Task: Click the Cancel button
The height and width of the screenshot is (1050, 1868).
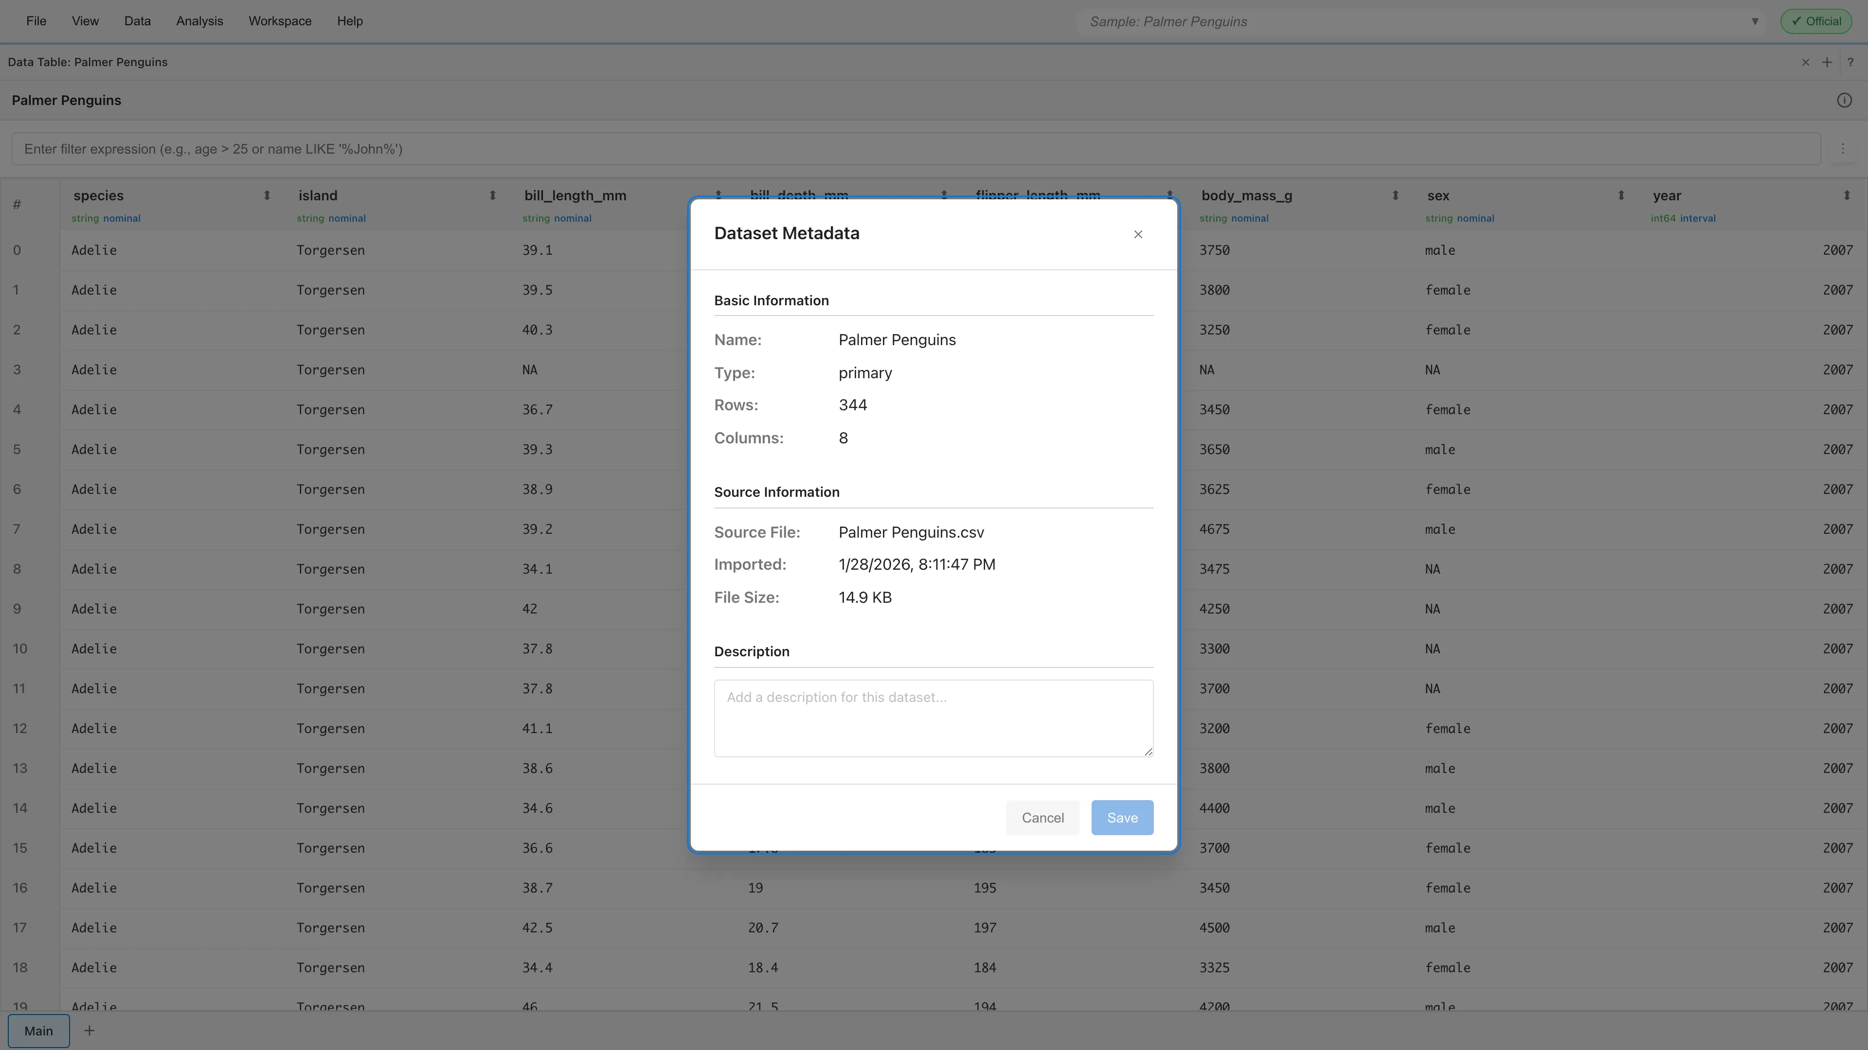Action: pos(1043,817)
